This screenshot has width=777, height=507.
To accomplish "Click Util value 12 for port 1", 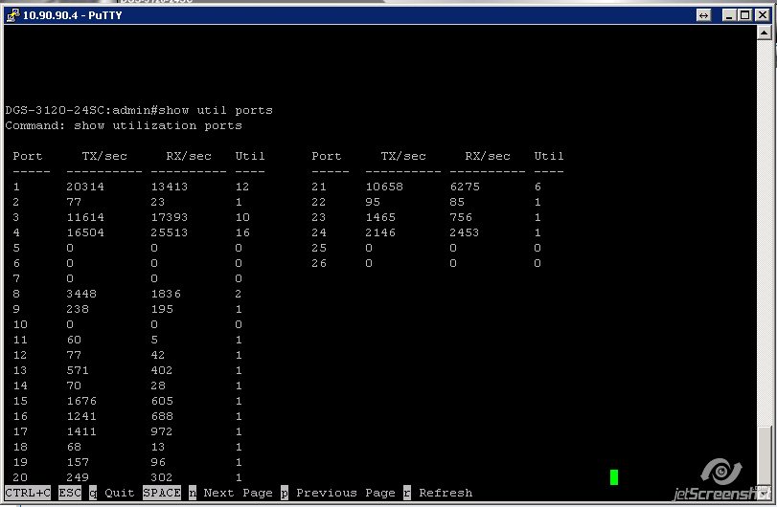I will tap(242, 187).
